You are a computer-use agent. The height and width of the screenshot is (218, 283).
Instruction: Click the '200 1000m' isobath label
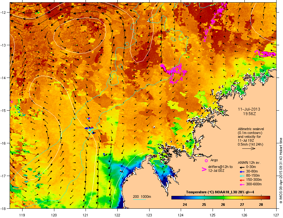point(142,197)
